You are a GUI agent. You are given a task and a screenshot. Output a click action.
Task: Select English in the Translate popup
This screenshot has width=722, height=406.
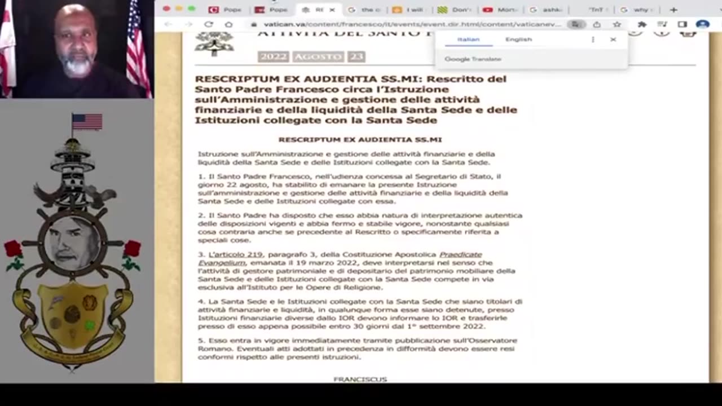(x=518, y=39)
